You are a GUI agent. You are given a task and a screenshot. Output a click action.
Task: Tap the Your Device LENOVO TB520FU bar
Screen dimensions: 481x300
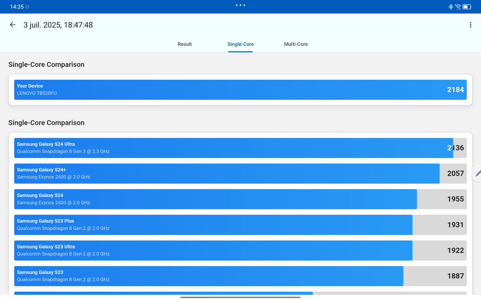point(240,90)
